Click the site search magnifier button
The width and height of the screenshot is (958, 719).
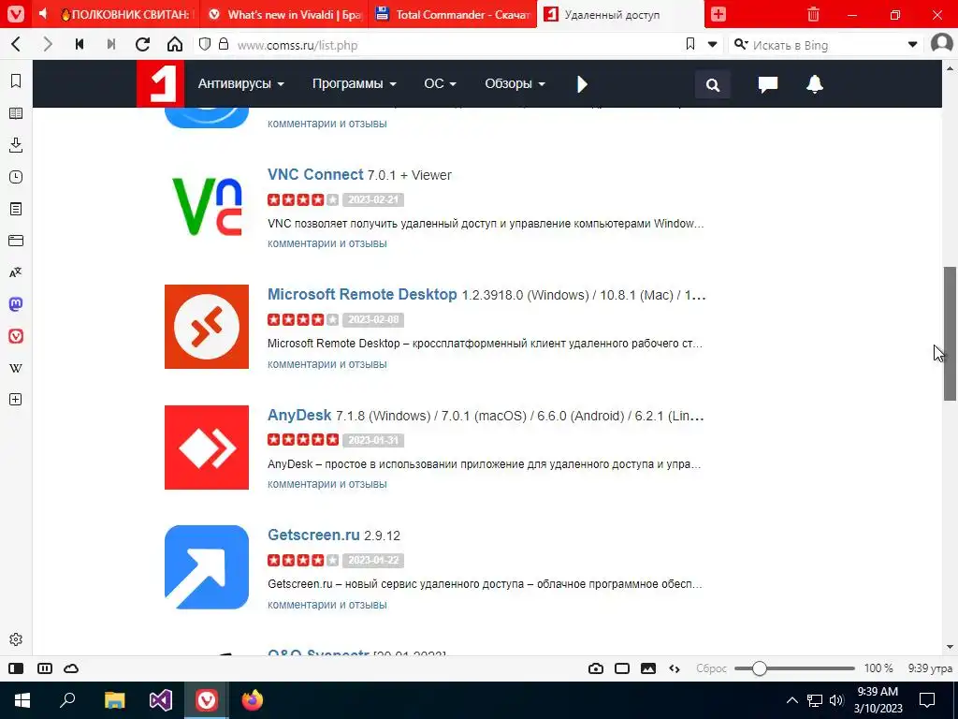(712, 84)
